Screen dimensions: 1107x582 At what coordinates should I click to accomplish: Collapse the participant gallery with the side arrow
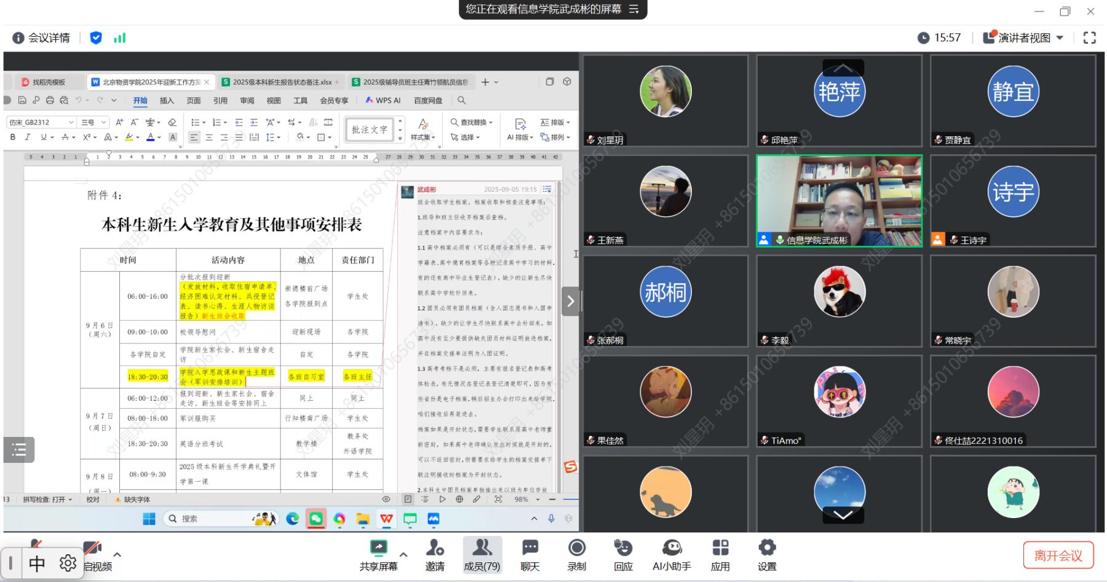pos(570,301)
